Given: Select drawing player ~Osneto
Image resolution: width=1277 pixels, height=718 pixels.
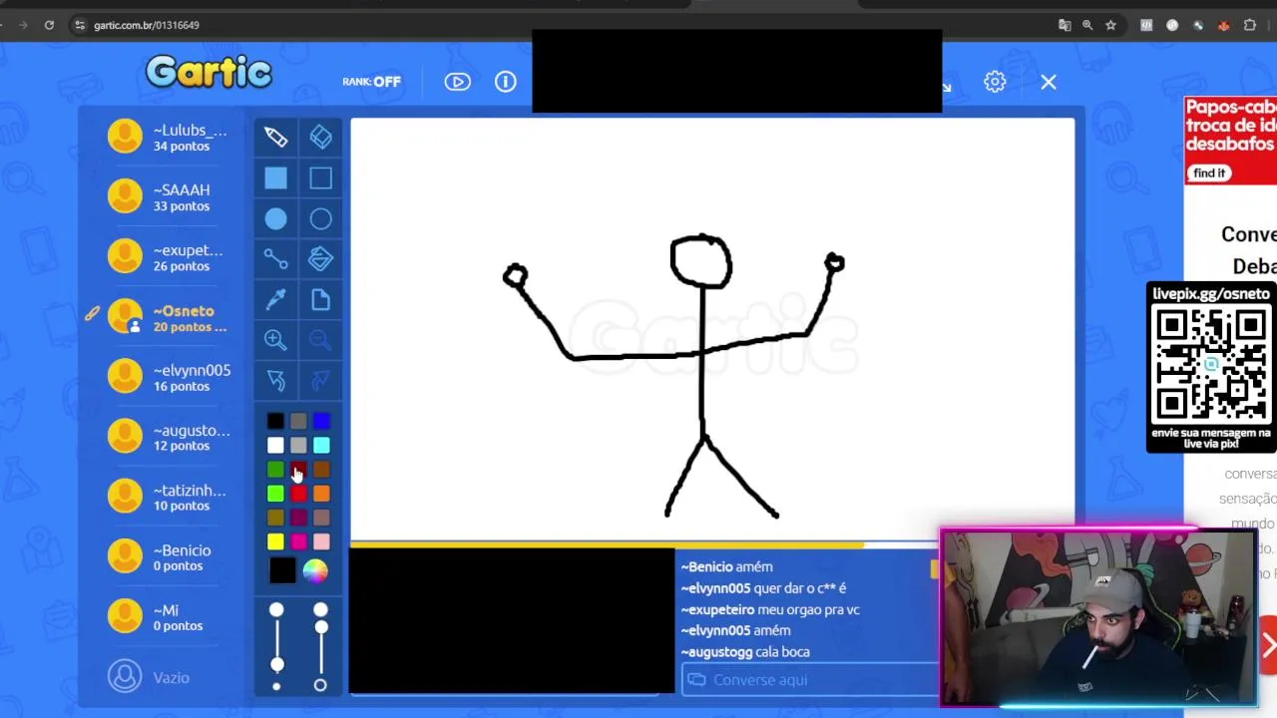Looking at the screenshot, I should pyautogui.click(x=169, y=317).
